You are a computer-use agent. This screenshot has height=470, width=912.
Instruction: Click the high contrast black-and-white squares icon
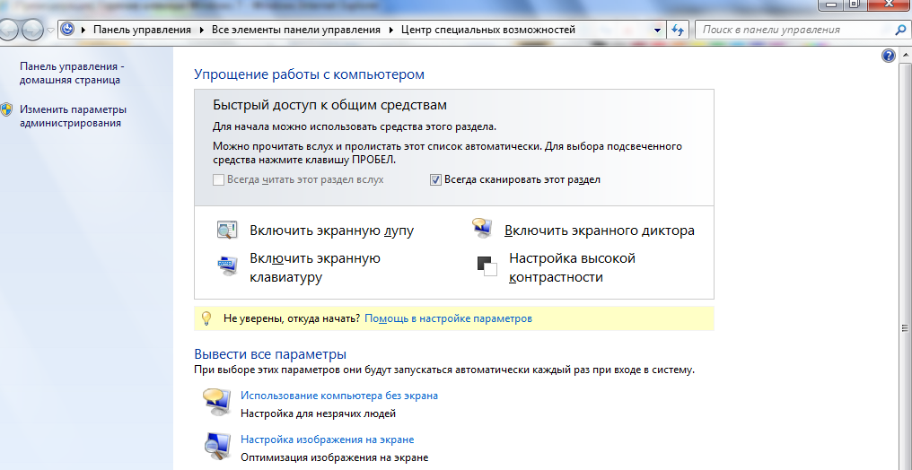[x=486, y=266]
